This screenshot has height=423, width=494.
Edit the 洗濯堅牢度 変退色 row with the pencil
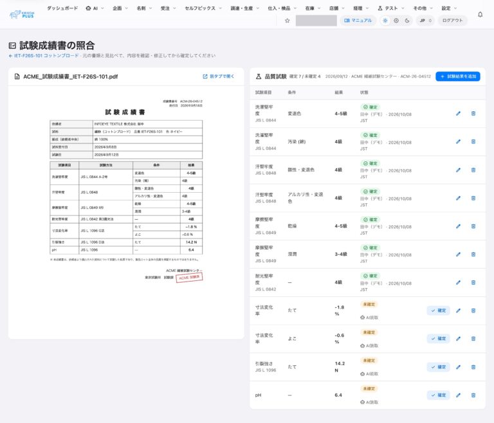pyautogui.click(x=458, y=113)
